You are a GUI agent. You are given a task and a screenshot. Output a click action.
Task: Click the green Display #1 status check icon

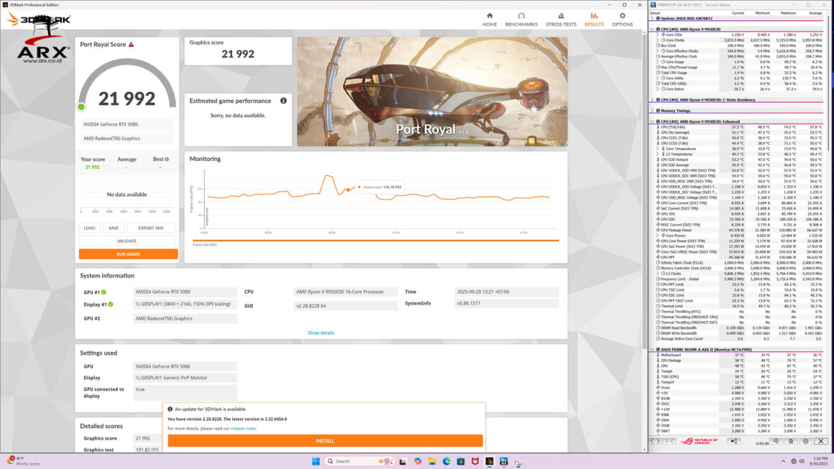pyautogui.click(x=111, y=305)
